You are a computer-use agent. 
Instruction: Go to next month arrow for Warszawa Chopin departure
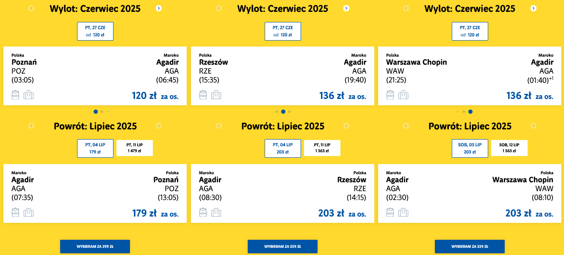coord(534,8)
